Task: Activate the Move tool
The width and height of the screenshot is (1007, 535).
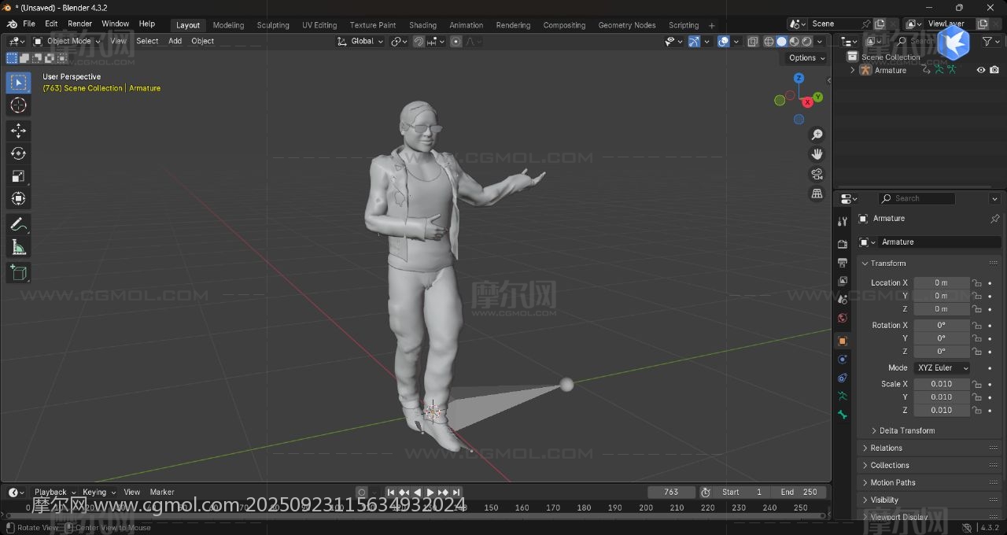Action: (x=18, y=131)
